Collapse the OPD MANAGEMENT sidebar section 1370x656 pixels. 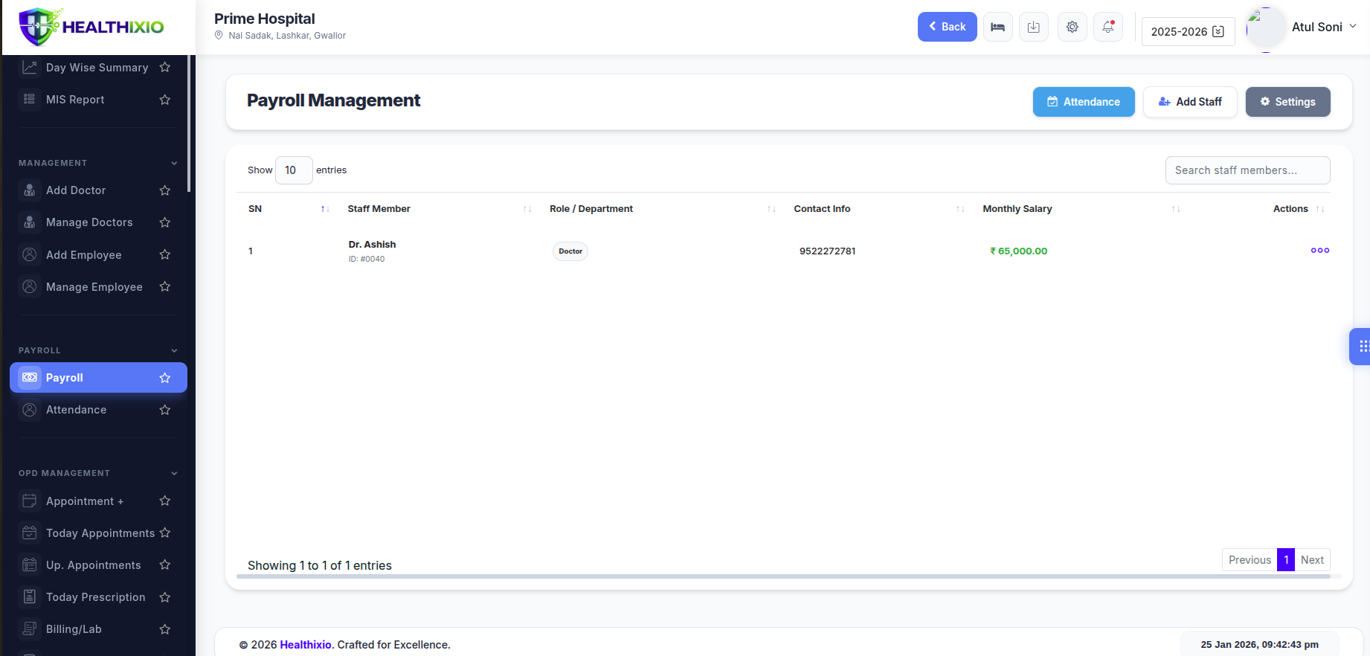(174, 473)
